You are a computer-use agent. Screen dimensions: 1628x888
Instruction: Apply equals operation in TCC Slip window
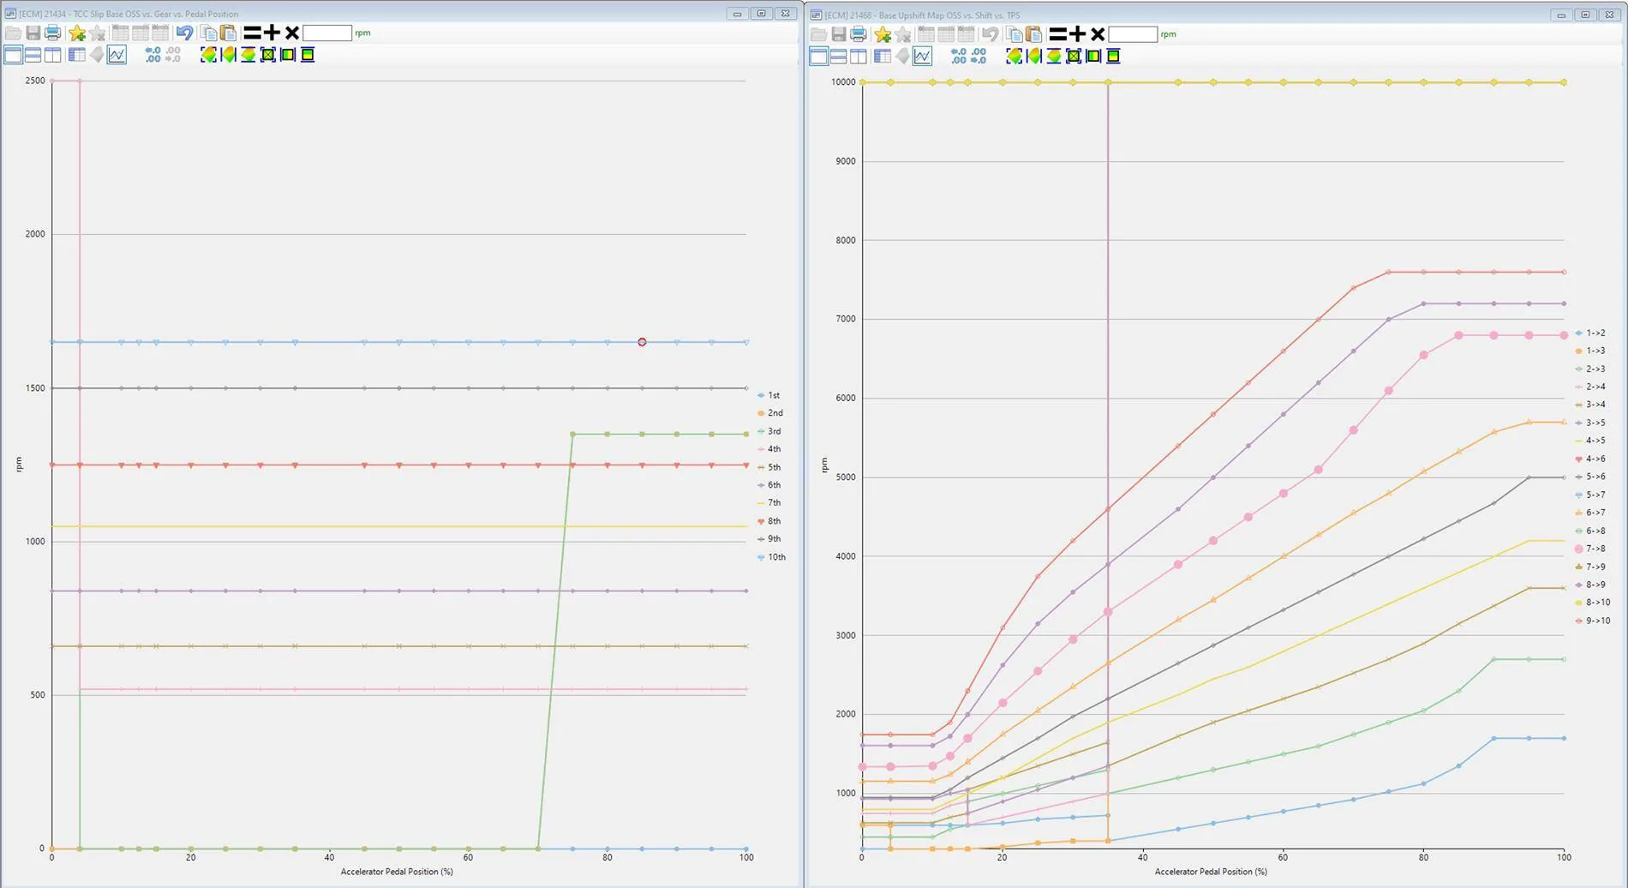click(252, 33)
